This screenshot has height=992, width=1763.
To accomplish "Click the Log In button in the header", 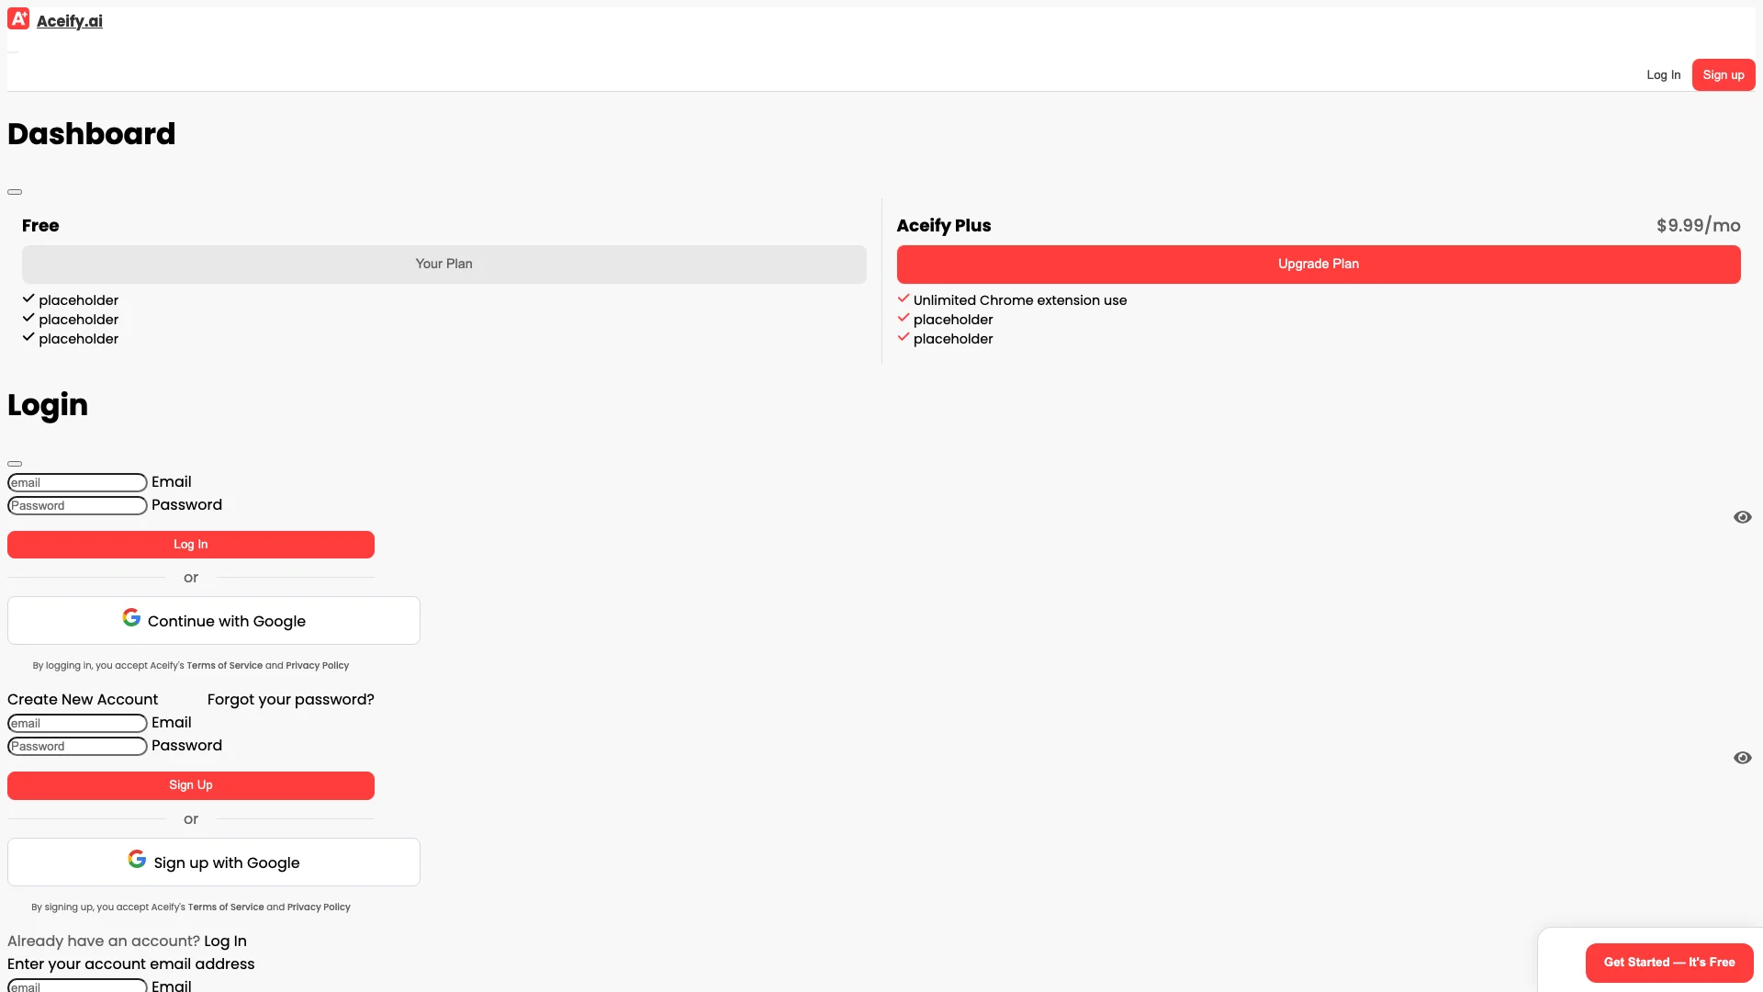I will (x=1663, y=75).
